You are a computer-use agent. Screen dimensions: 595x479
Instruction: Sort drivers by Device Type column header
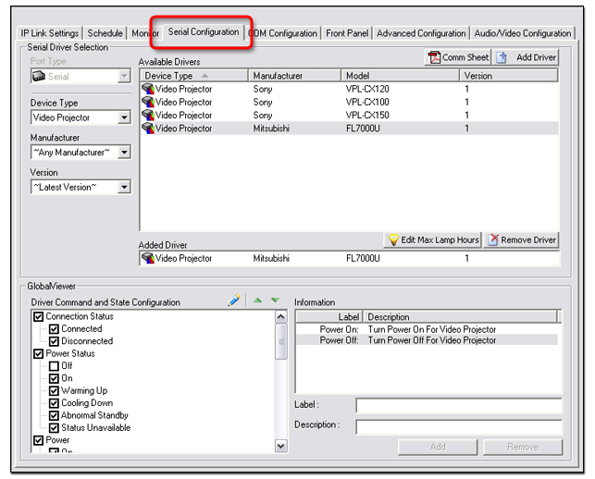pos(194,76)
